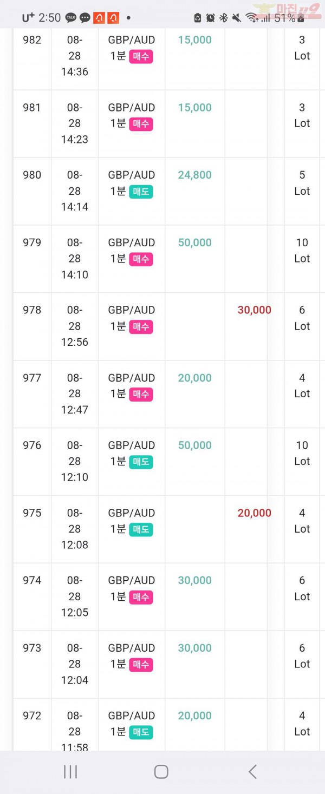Tap the green 매도 badge on row 980

pos(141,192)
